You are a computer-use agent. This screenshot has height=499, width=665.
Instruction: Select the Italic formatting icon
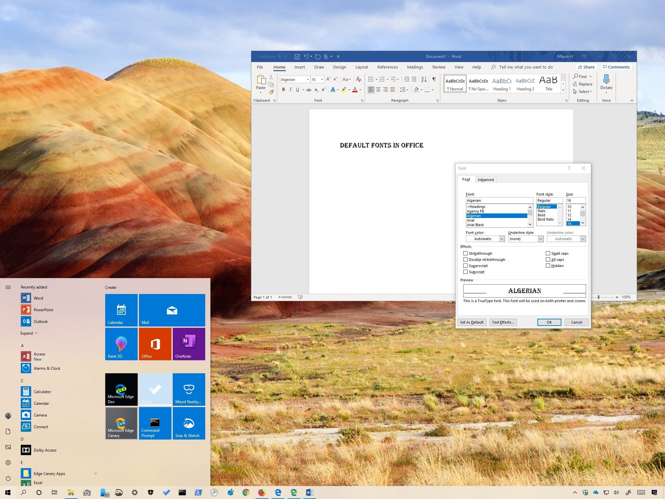coord(290,90)
